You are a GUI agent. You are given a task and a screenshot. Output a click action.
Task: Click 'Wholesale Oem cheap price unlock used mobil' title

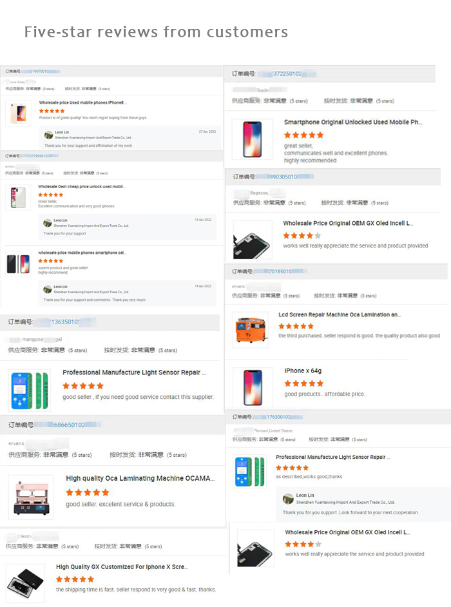coord(81,187)
